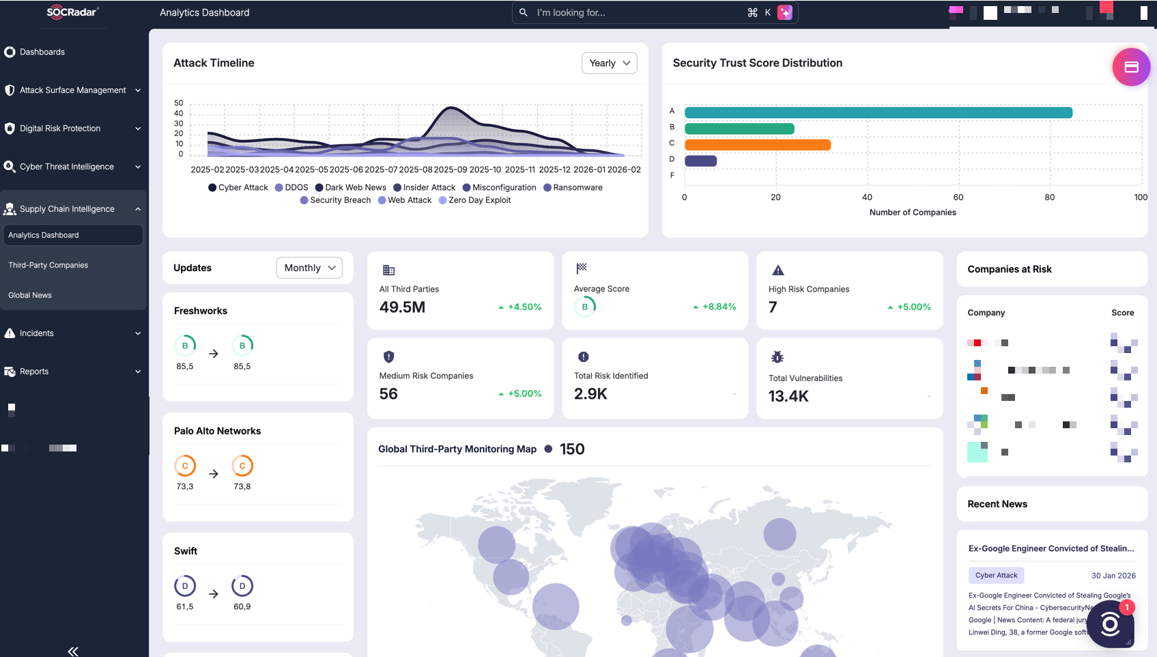This screenshot has width=1157, height=657.
Task: Click Freshworks previous B score badge
Action: coord(185,346)
